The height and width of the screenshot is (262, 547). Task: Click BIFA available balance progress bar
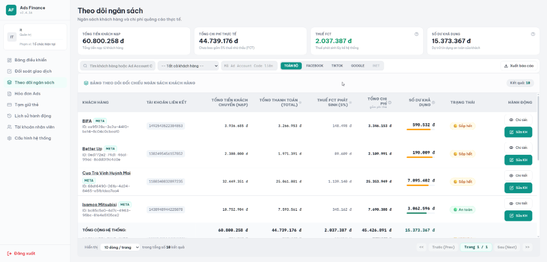pos(420,130)
